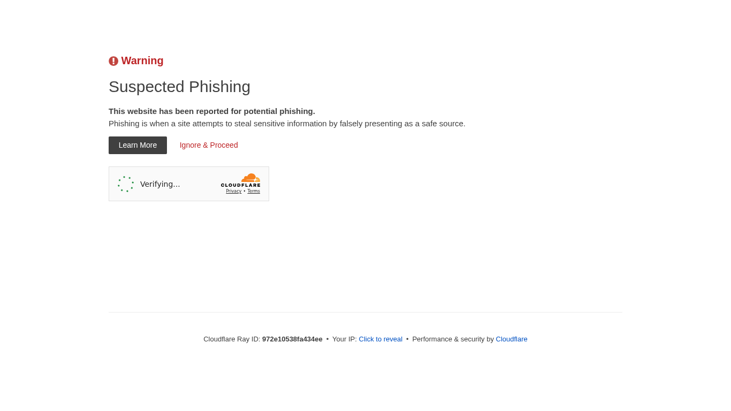Click the Performance & security by text
This screenshot has width=731, height=411.
tap(453, 339)
